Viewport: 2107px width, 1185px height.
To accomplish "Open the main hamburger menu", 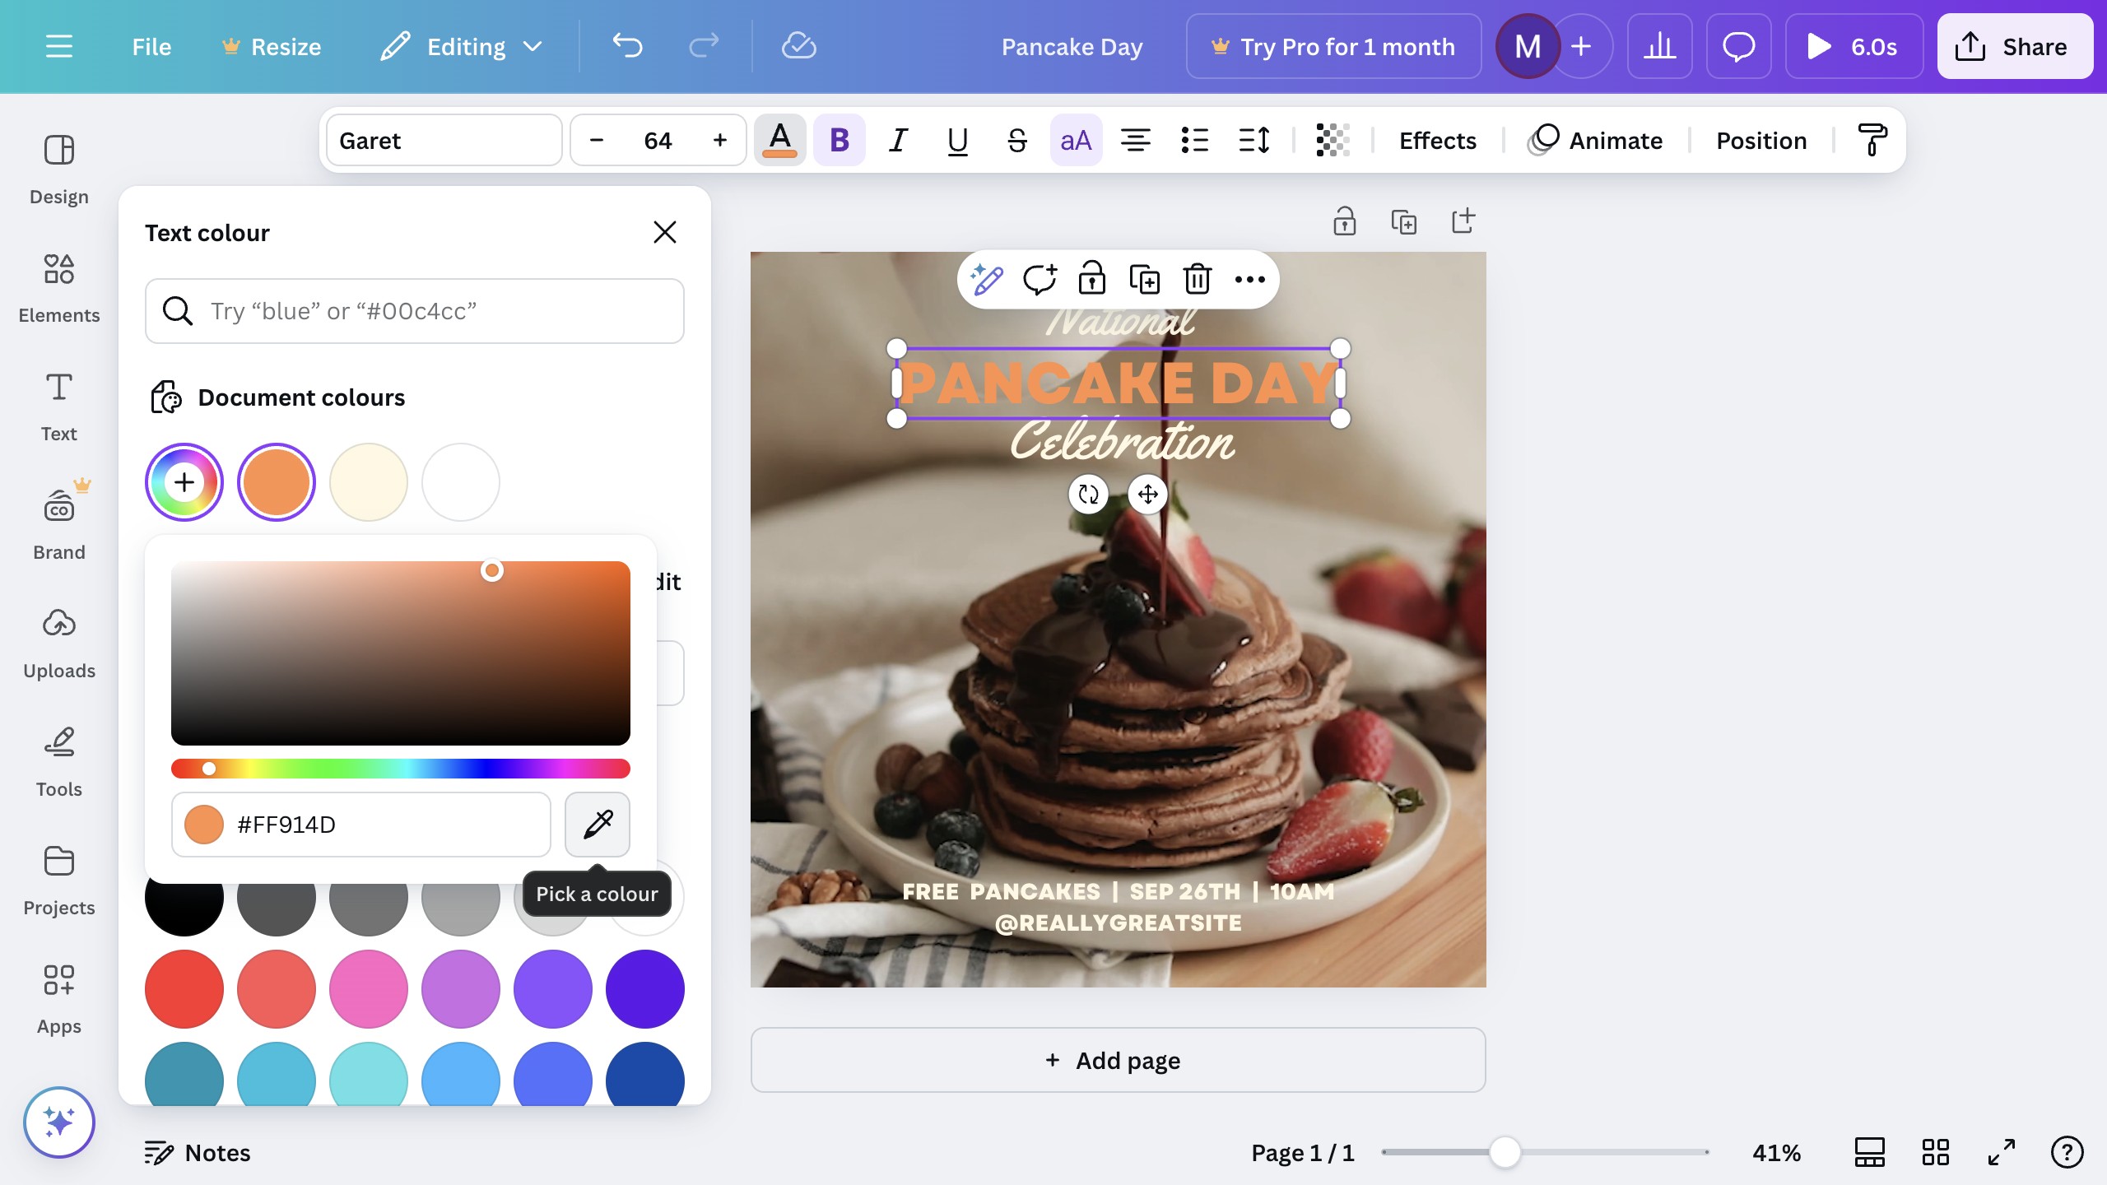I will pos(58,47).
